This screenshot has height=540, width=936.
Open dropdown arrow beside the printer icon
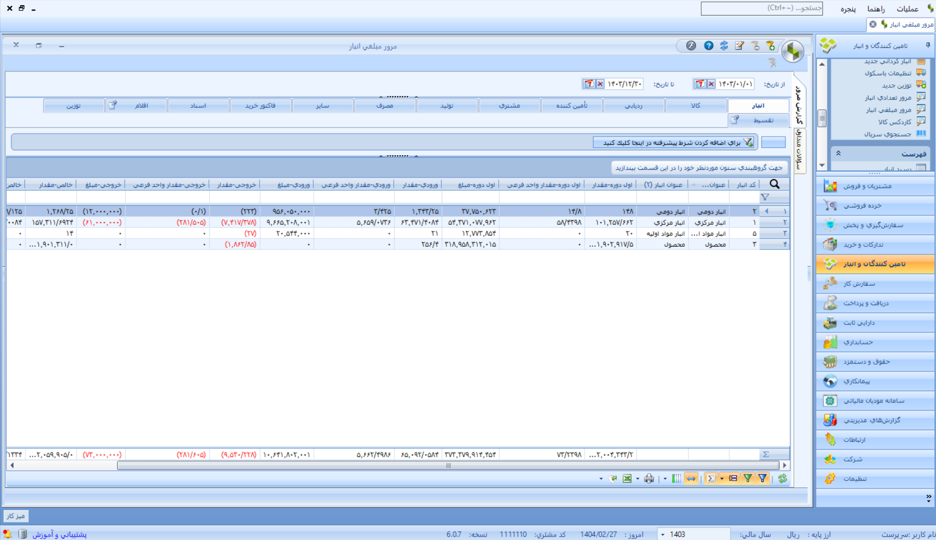(x=665, y=479)
